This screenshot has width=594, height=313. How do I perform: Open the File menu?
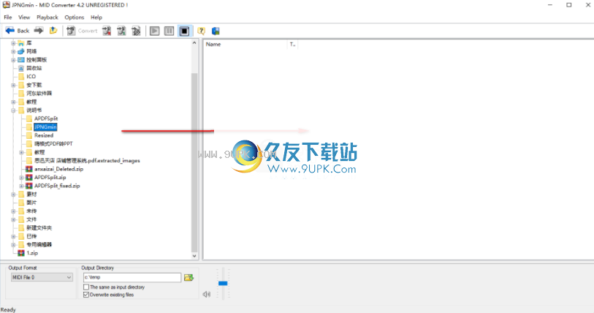[x=8, y=17]
